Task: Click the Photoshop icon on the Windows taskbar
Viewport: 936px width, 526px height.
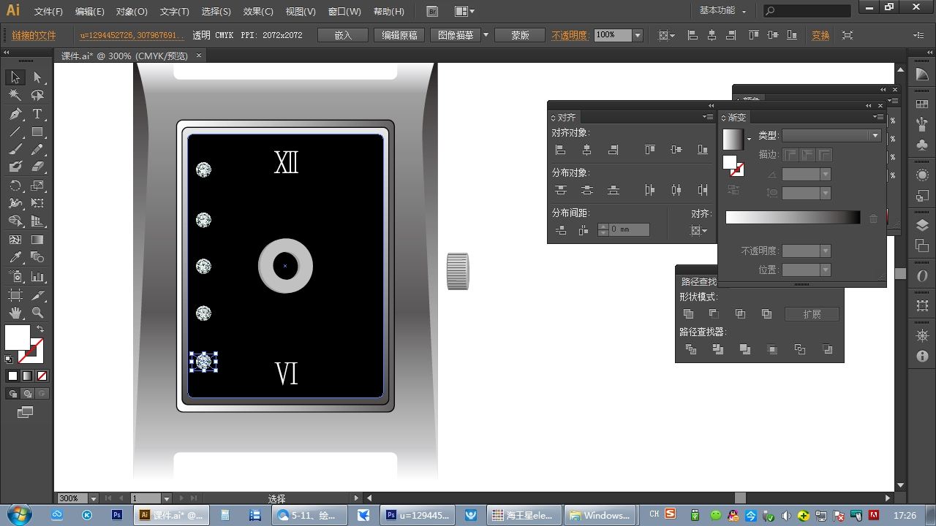Action: pos(116,515)
